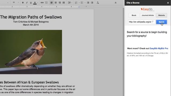Expand the line spacing dropdown arrow
Viewport: 171px width, 96px height.
click(x=72, y=3)
